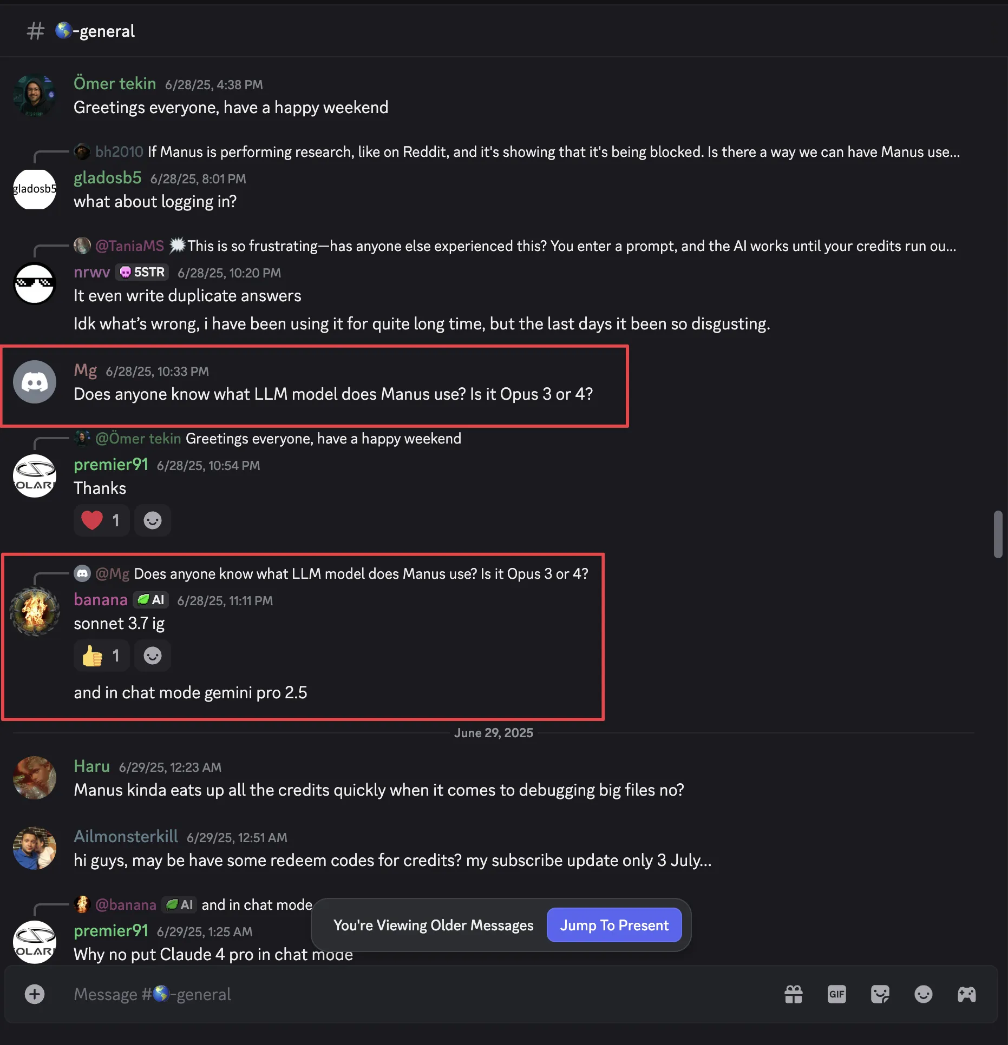
Task: Add a reaction to premier91's Thanks message
Action: (152, 520)
